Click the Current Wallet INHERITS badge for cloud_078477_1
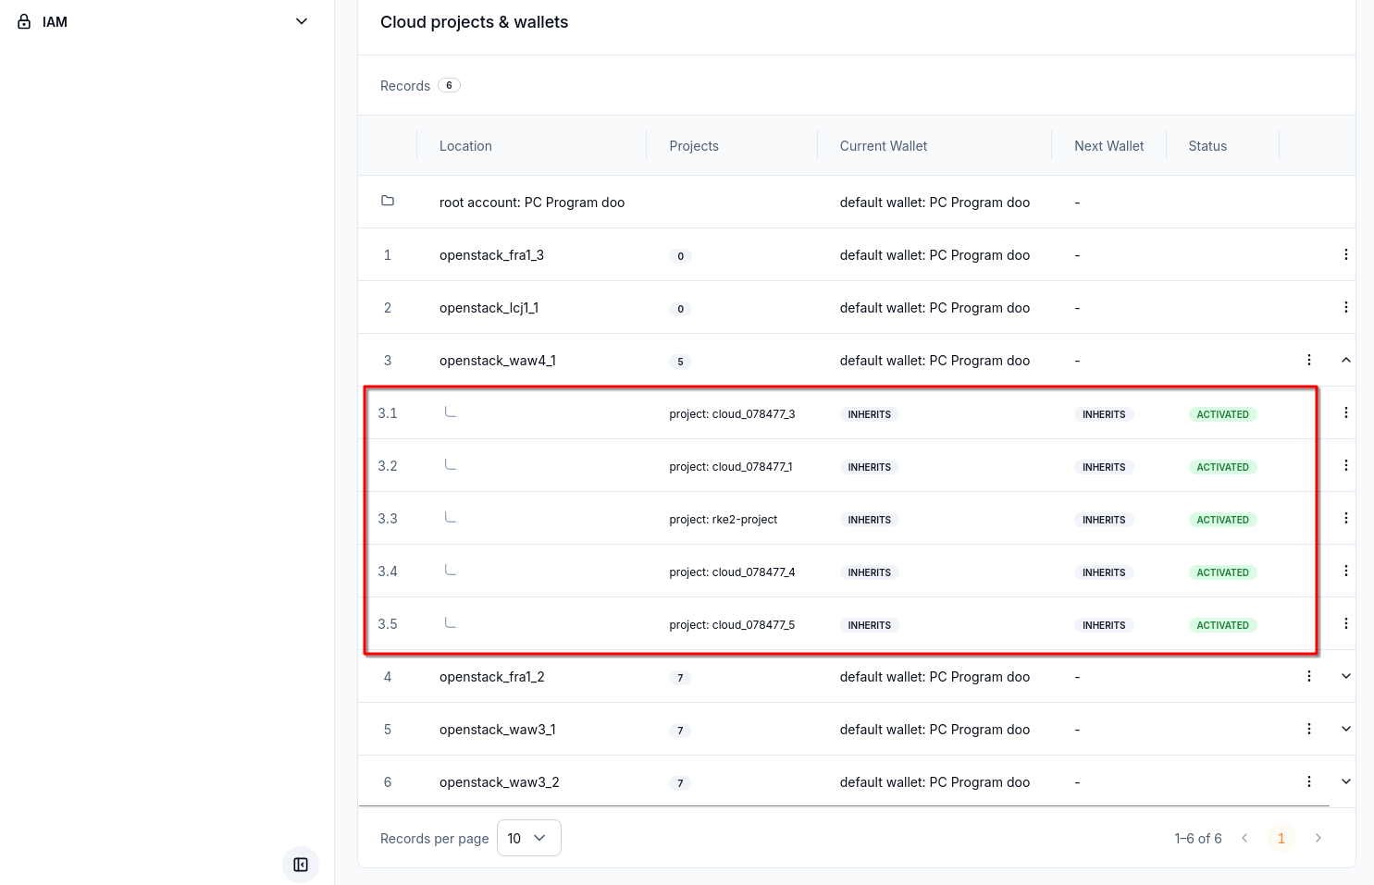Viewport: 1374px width, 885px height. point(870,467)
